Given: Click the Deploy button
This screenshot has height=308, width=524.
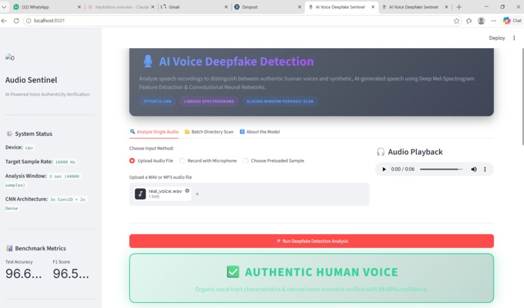Looking at the screenshot, I should click(497, 38).
